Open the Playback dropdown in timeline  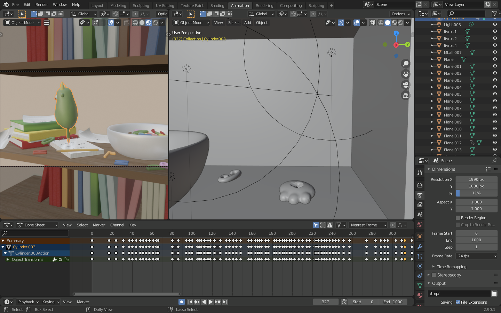point(28,302)
